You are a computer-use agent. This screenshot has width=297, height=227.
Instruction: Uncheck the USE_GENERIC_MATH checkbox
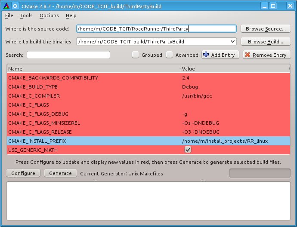pos(188,150)
